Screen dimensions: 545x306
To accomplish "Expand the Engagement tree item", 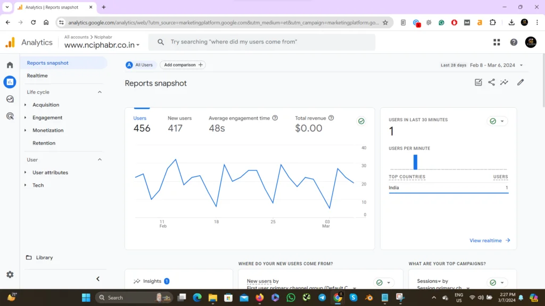I will [26, 117].
